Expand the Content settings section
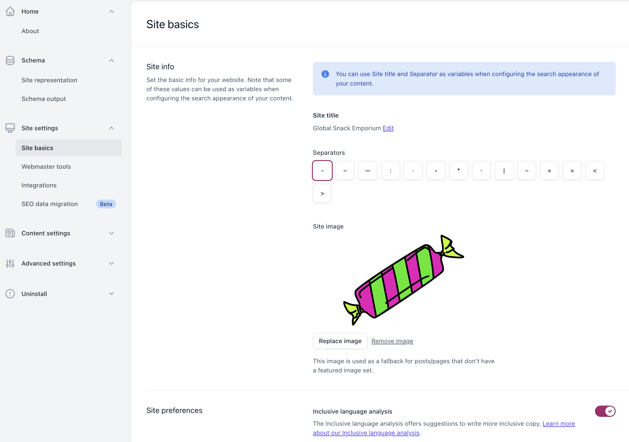The height and width of the screenshot is (442, 629). 111,233
